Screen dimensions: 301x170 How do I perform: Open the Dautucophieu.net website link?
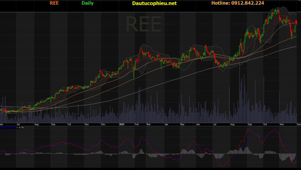pyautogui.click(x=154, y=3)
